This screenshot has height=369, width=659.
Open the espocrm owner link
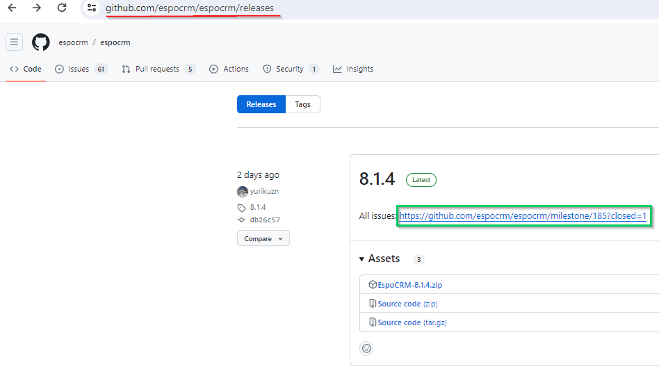click(x=73, y=42)
